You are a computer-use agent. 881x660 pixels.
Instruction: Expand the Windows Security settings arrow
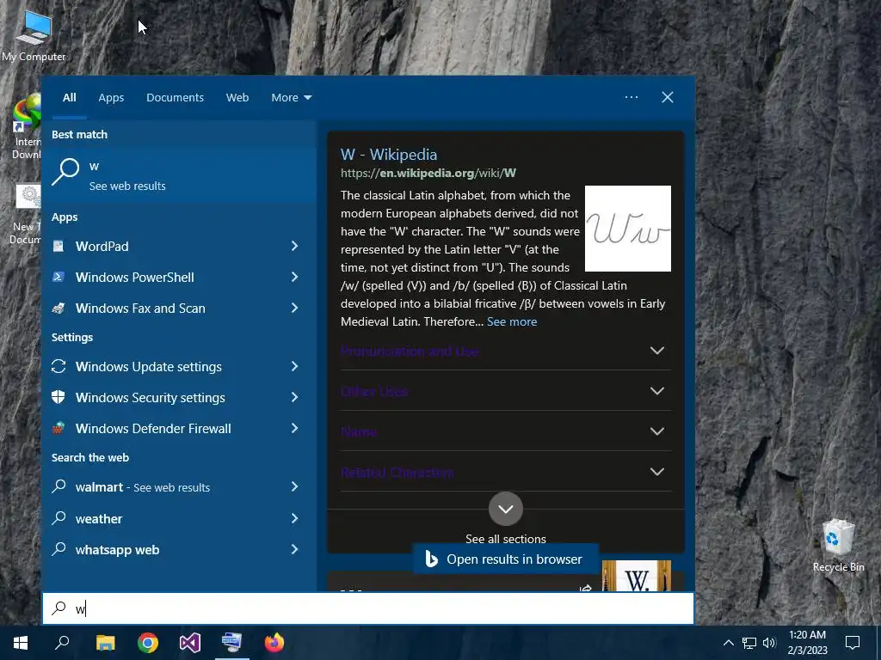294,397
